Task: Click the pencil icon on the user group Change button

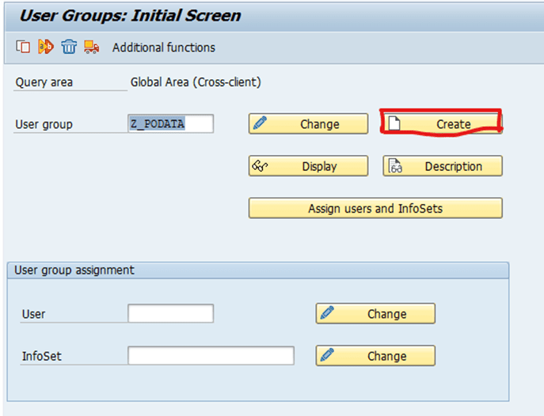Action: [260, 123]
